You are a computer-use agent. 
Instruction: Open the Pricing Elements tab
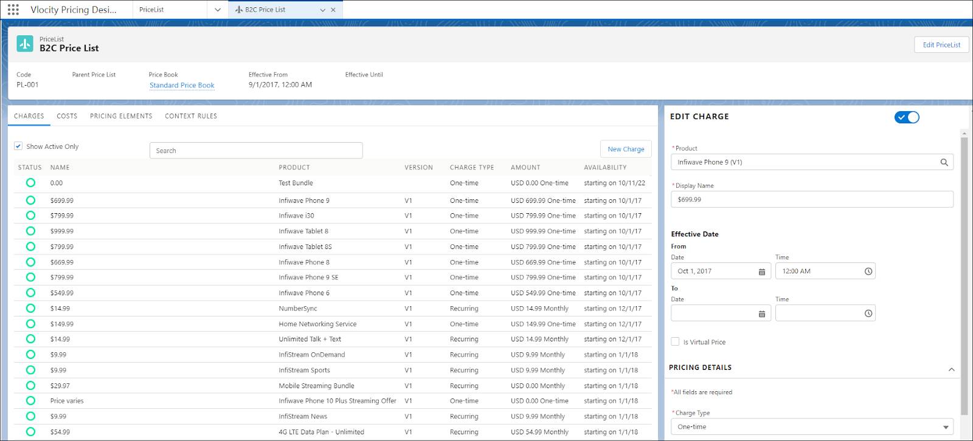tap(121, 116)
